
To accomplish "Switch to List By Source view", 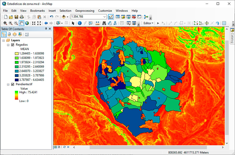I will click(x=9, y=34).
